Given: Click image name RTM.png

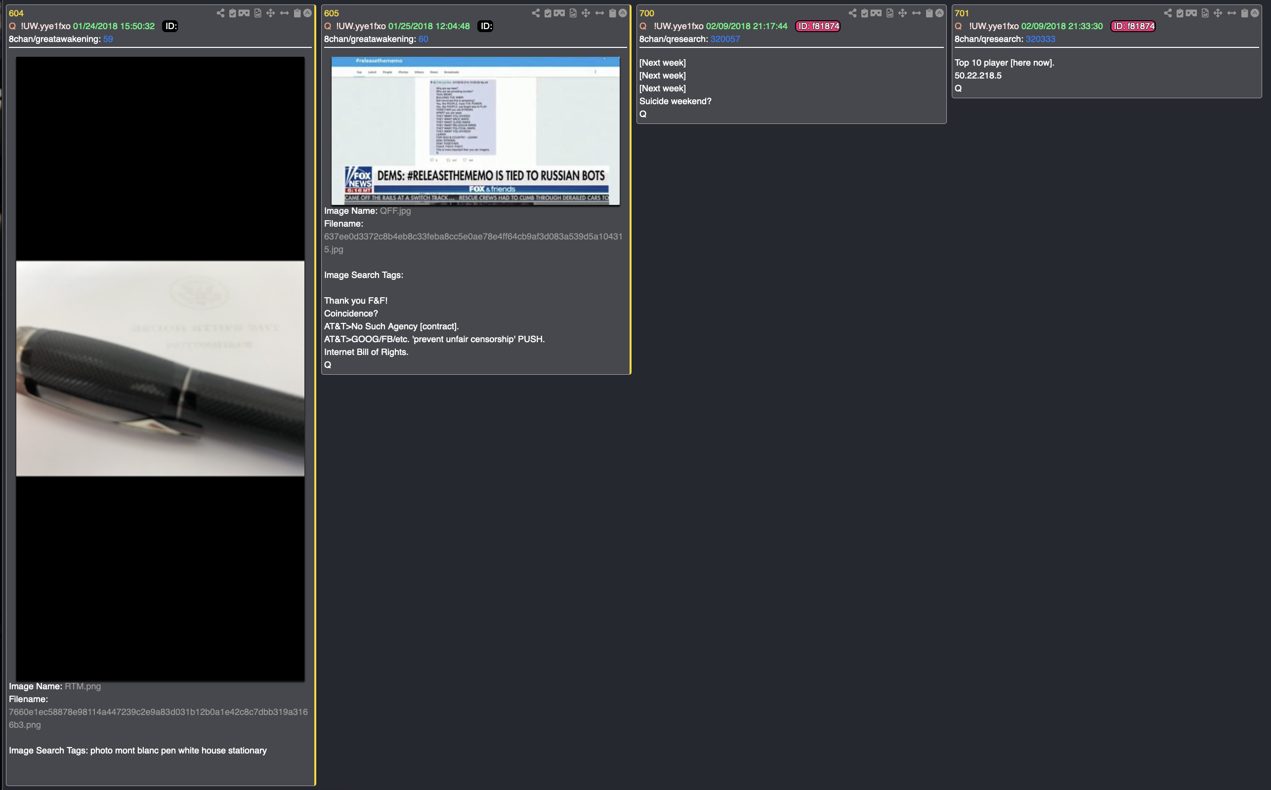Looking at the screenshot, I should coord(83,686).
